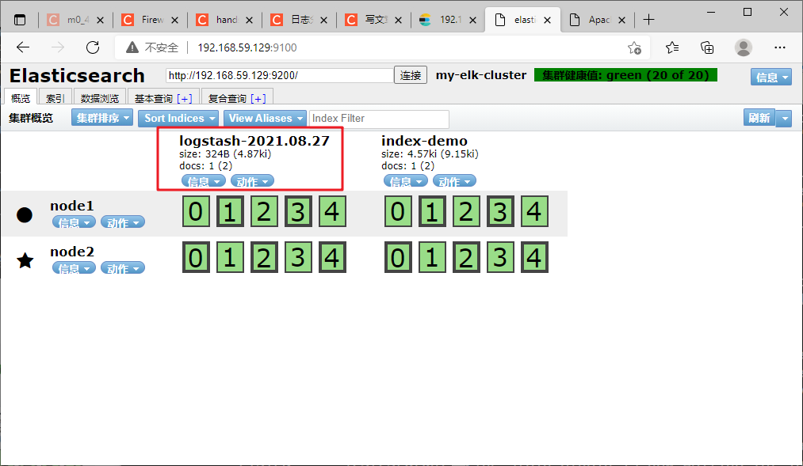This screenshot has height=466, width=803.
Task: Click node1 master circle icon
Action: pos(25,214)
